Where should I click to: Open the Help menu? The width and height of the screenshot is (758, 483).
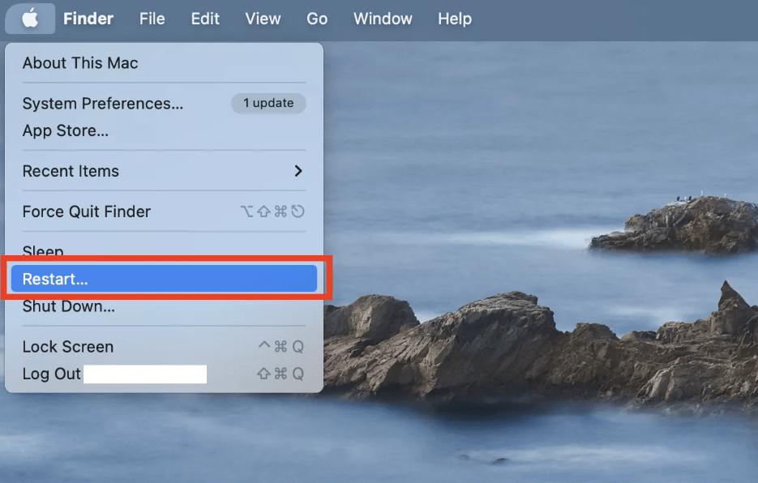coord(455,19)
